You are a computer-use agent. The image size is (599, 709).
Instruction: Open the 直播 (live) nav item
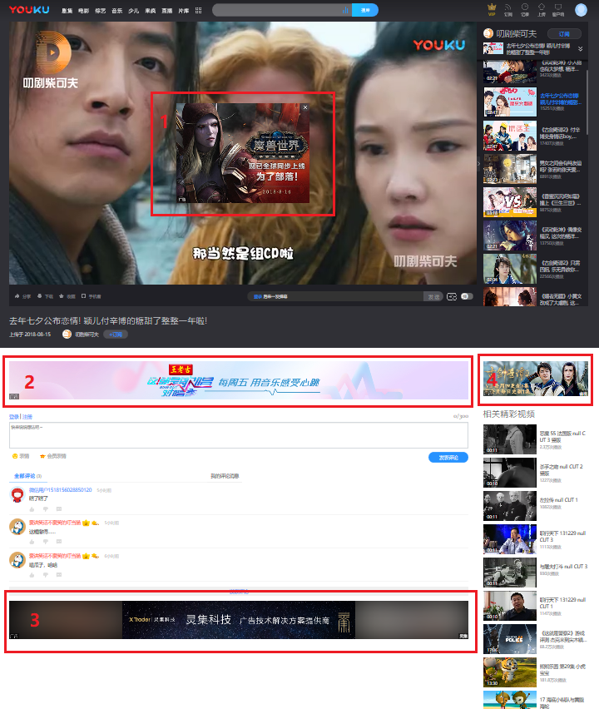click(x=167, y=11)
